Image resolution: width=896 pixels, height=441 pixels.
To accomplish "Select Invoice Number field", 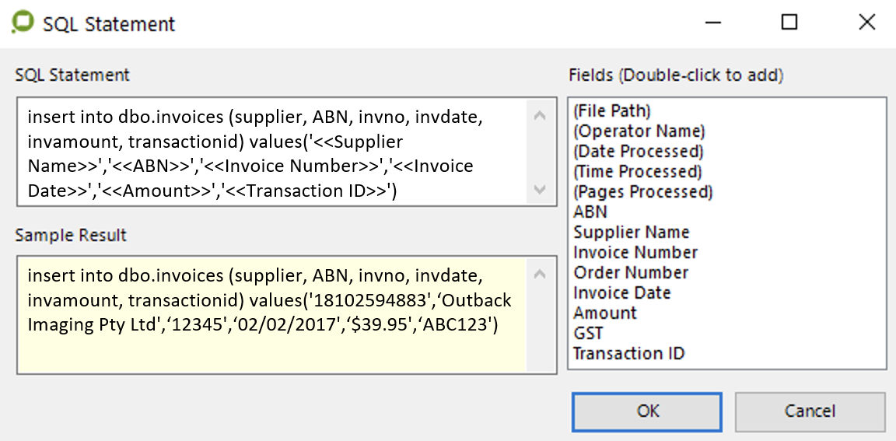I will point(635,253).
